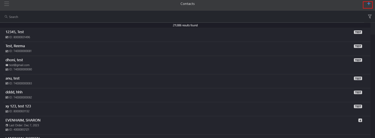Click the 211,886 results found label
Viewport: 375px width, 138px height.
point(185,25)
